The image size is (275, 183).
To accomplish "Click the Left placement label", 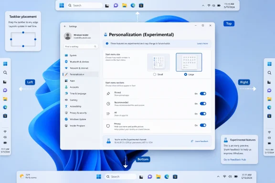I will [30, 82].
